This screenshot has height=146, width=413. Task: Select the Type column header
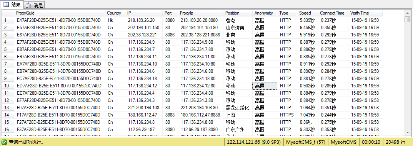click(287, 13)
